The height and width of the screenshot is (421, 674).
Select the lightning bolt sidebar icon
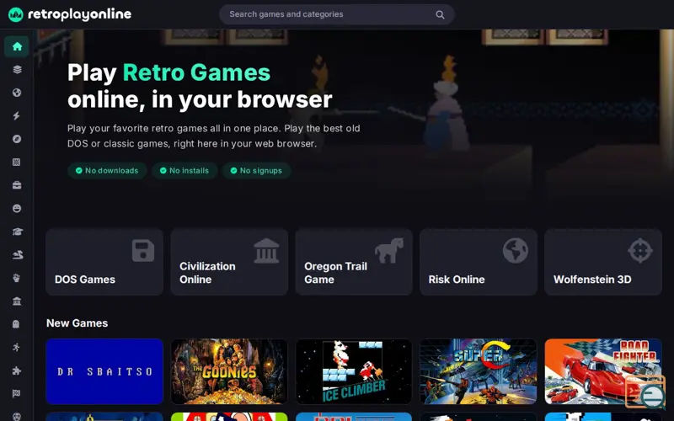pos(17,116)
